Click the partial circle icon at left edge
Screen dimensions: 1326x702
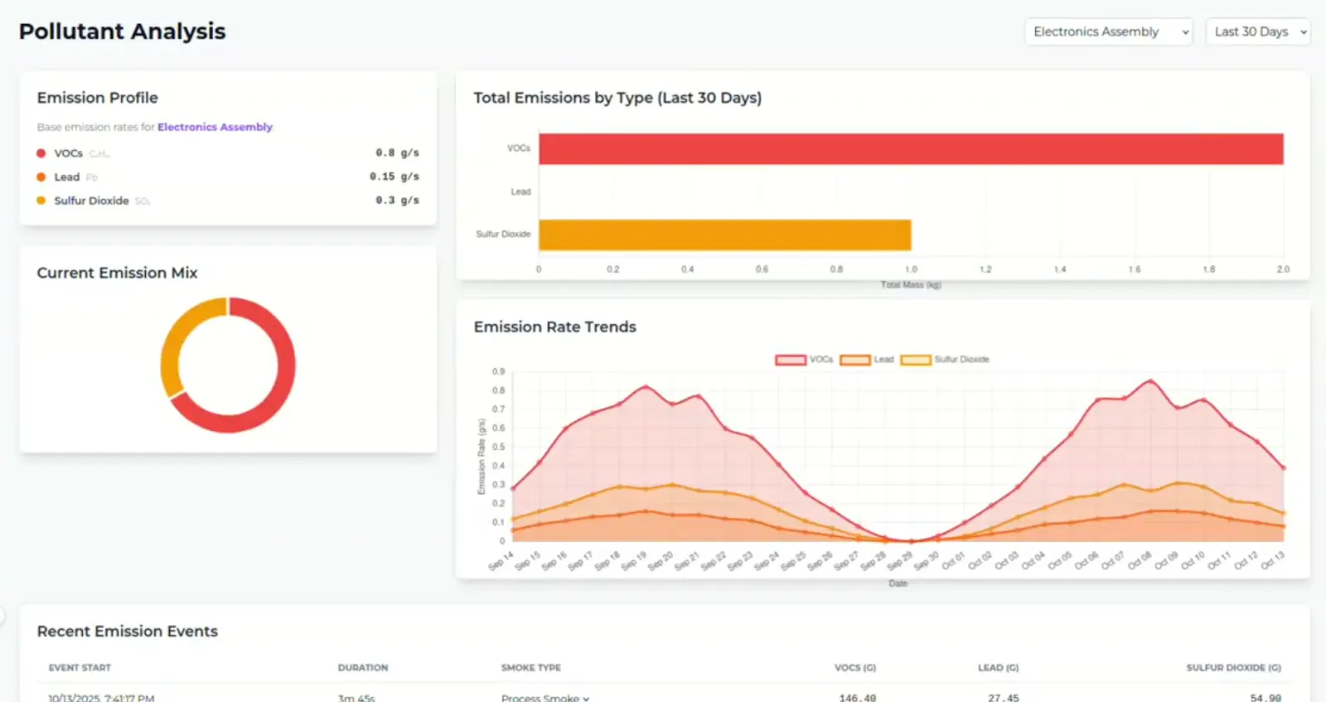pyautogui.click(x=2, y=615)
